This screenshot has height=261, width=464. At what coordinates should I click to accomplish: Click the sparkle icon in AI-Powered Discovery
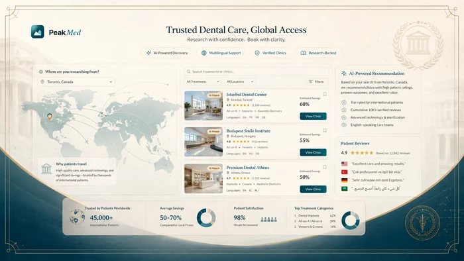tap(148, 53)
